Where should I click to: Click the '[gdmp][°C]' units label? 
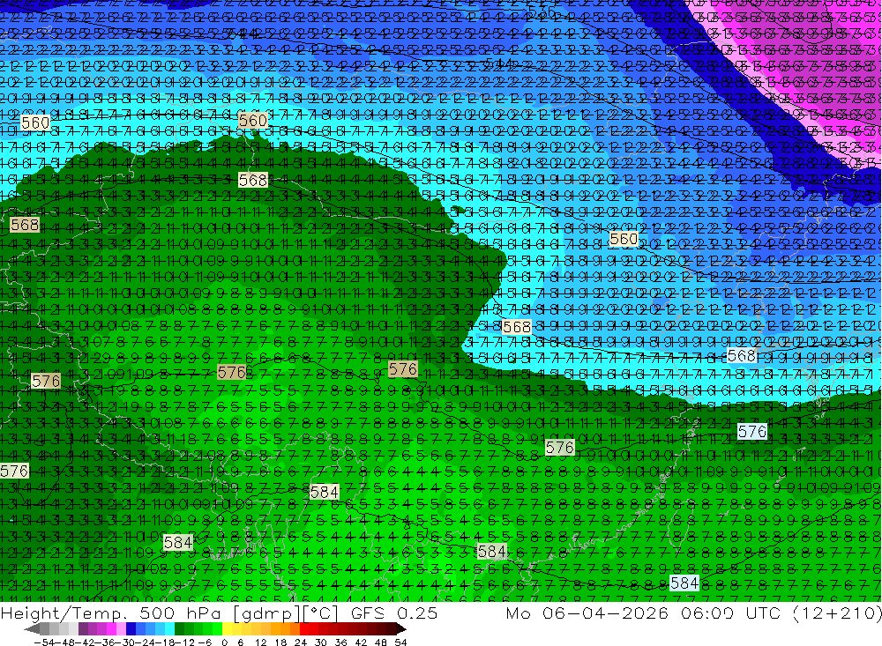pyautogui.click(x=286, y=613)
